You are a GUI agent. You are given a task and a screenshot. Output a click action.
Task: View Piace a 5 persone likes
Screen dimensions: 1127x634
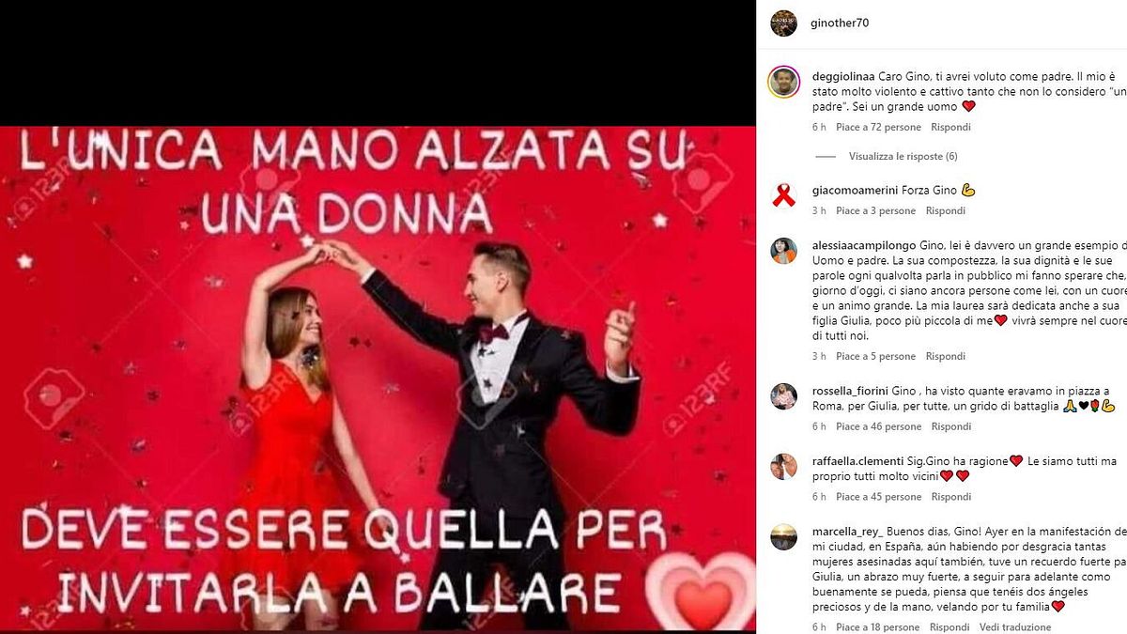pos(875,356)
